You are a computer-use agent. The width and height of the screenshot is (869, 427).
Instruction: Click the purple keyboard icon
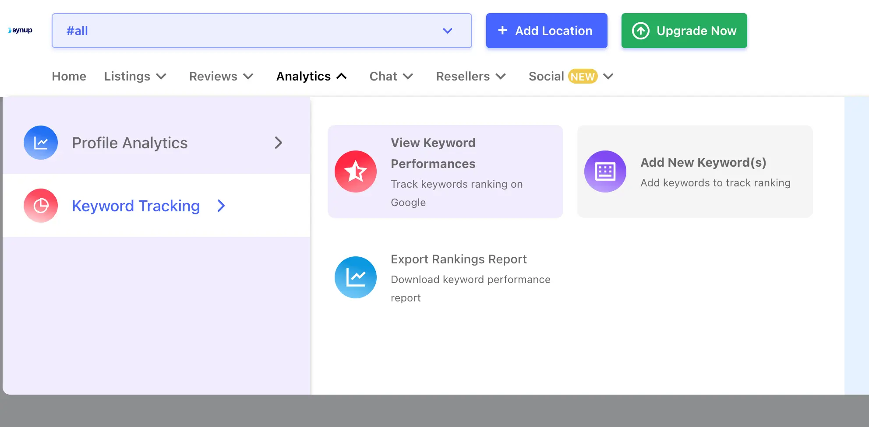tap(605, 171)
